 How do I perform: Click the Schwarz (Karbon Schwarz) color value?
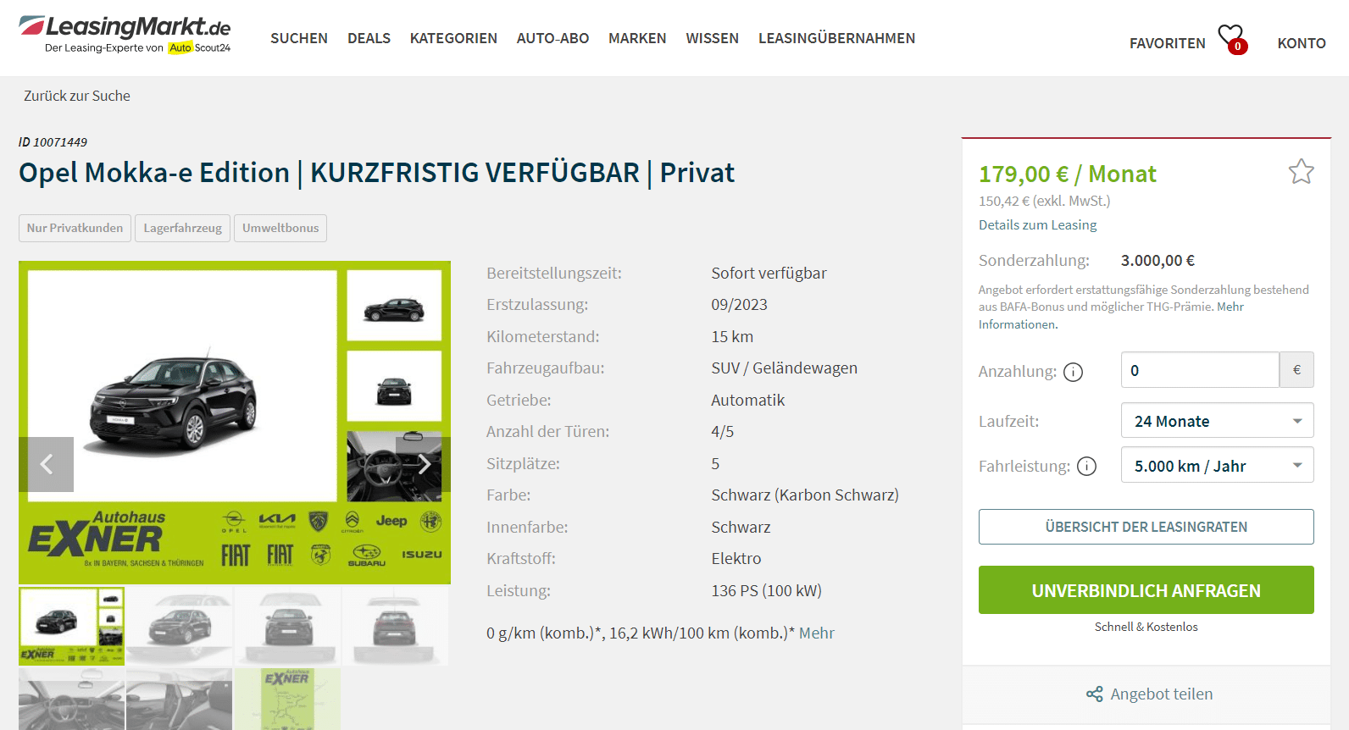coord(805,495)
